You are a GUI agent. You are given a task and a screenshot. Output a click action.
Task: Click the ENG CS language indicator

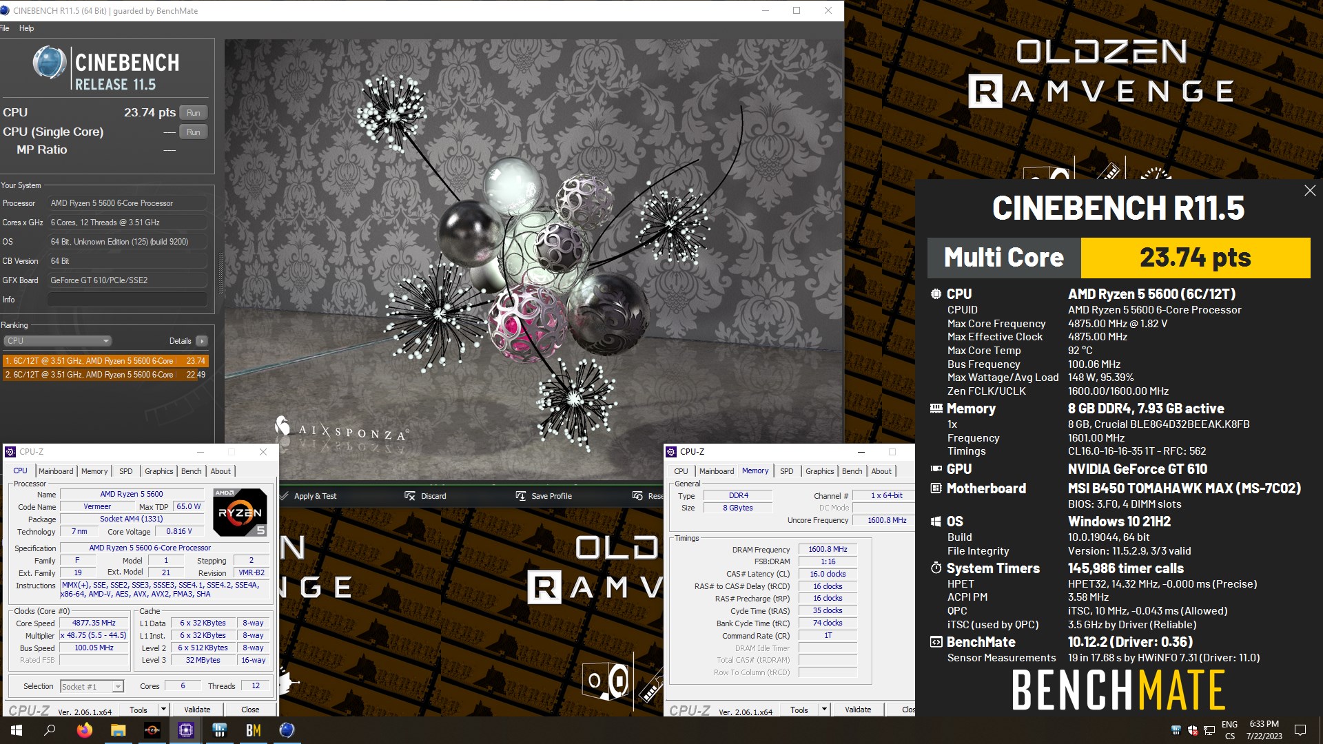pyautogui.click(x=1229, y=730)
